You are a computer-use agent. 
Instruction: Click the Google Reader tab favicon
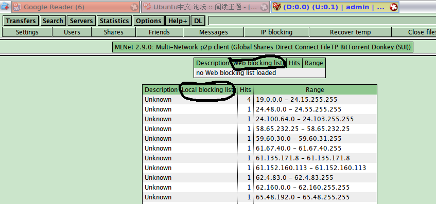pos(17,7)
